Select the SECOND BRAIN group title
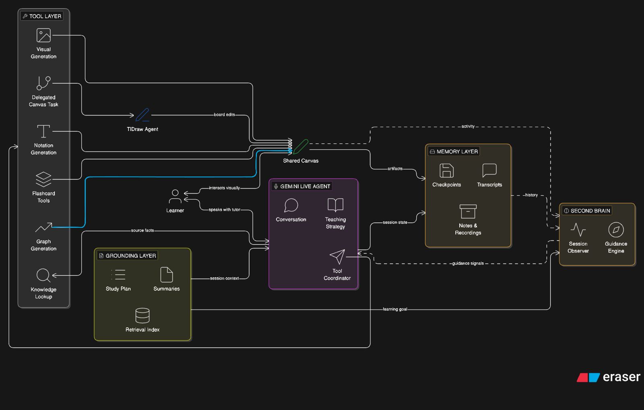The image size is (644, 410). [590, 211]
